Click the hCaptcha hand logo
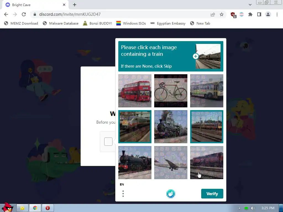The image size is (283, 212). pos(171,194)
